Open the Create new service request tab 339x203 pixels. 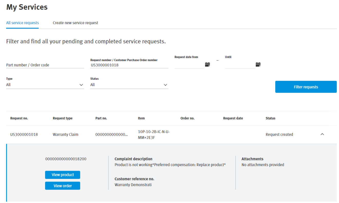tap(75, 23)
